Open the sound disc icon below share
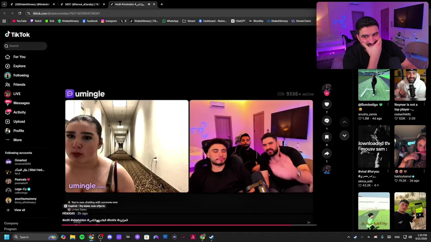Image resolution: width=431 pixels, height=242 pixels. click(327, 170)
